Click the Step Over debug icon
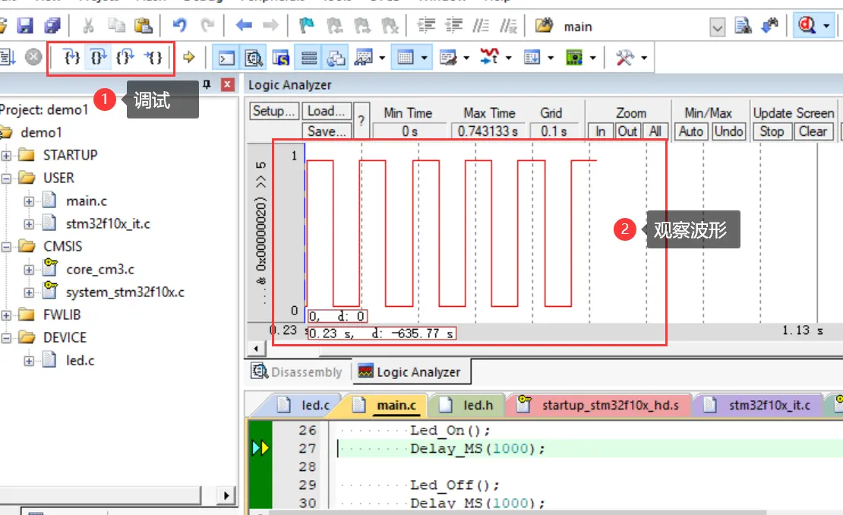This screenshot has width=843, height=515. [98, 57]
